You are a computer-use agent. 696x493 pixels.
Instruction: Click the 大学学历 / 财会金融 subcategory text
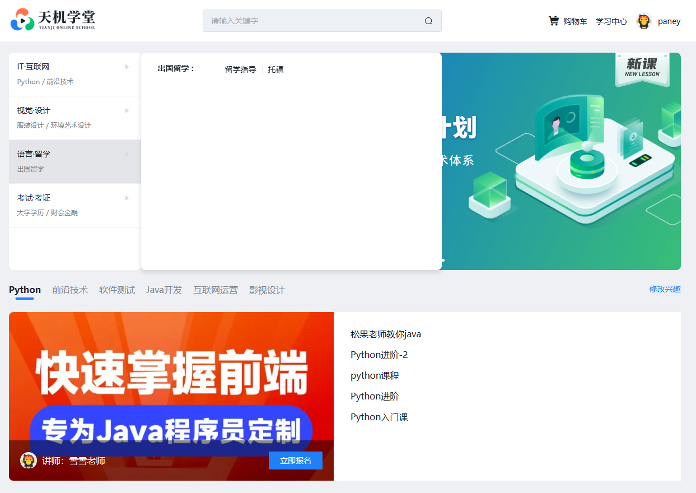(x=47, y=213)
